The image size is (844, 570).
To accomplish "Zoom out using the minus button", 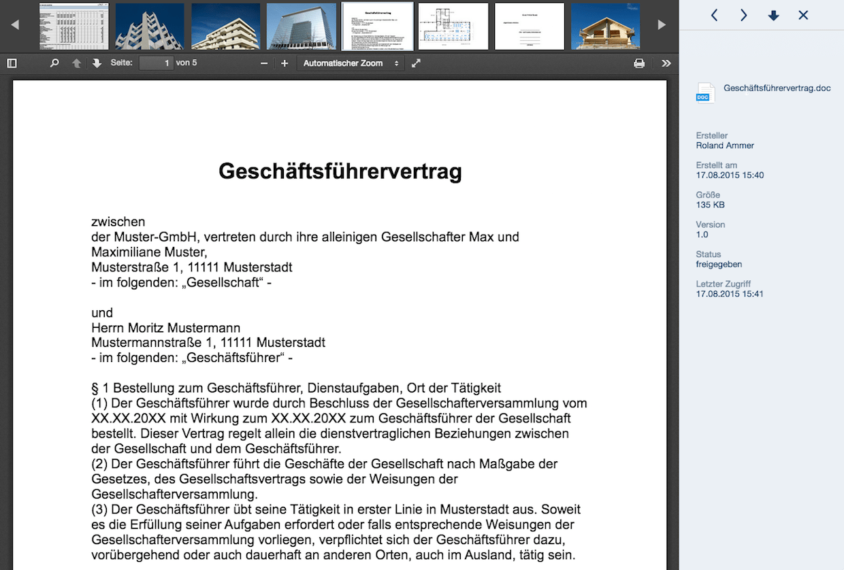I will pyautogui.click(x=264, y=63).
